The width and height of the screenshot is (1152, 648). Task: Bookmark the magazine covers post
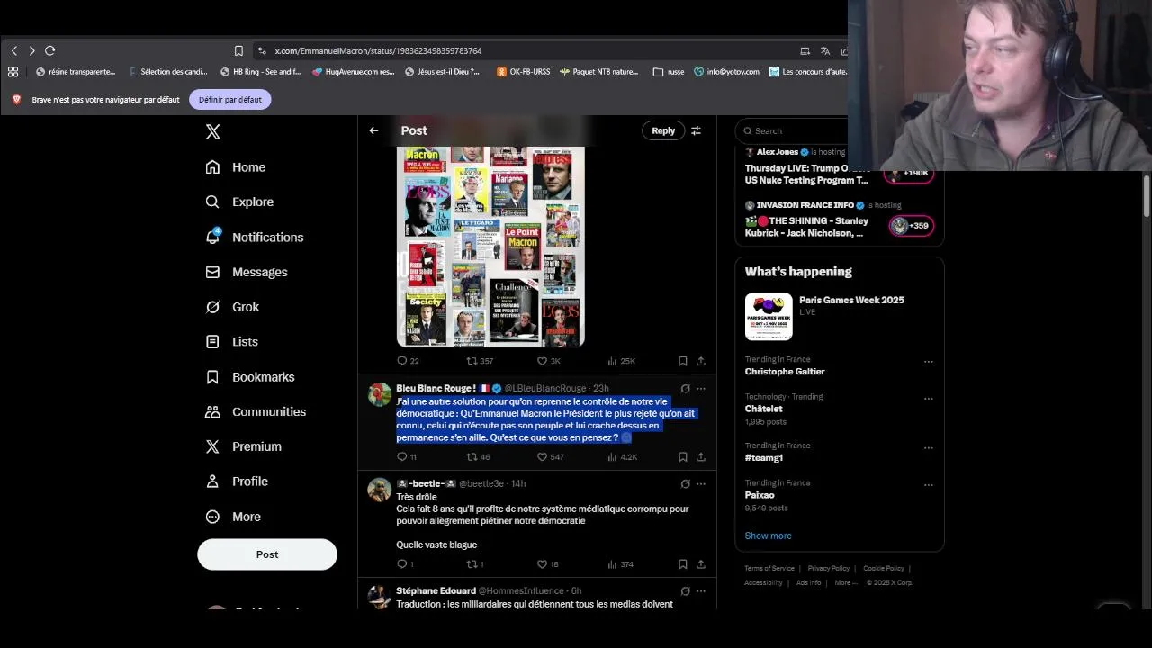click(x=683, y=361)
